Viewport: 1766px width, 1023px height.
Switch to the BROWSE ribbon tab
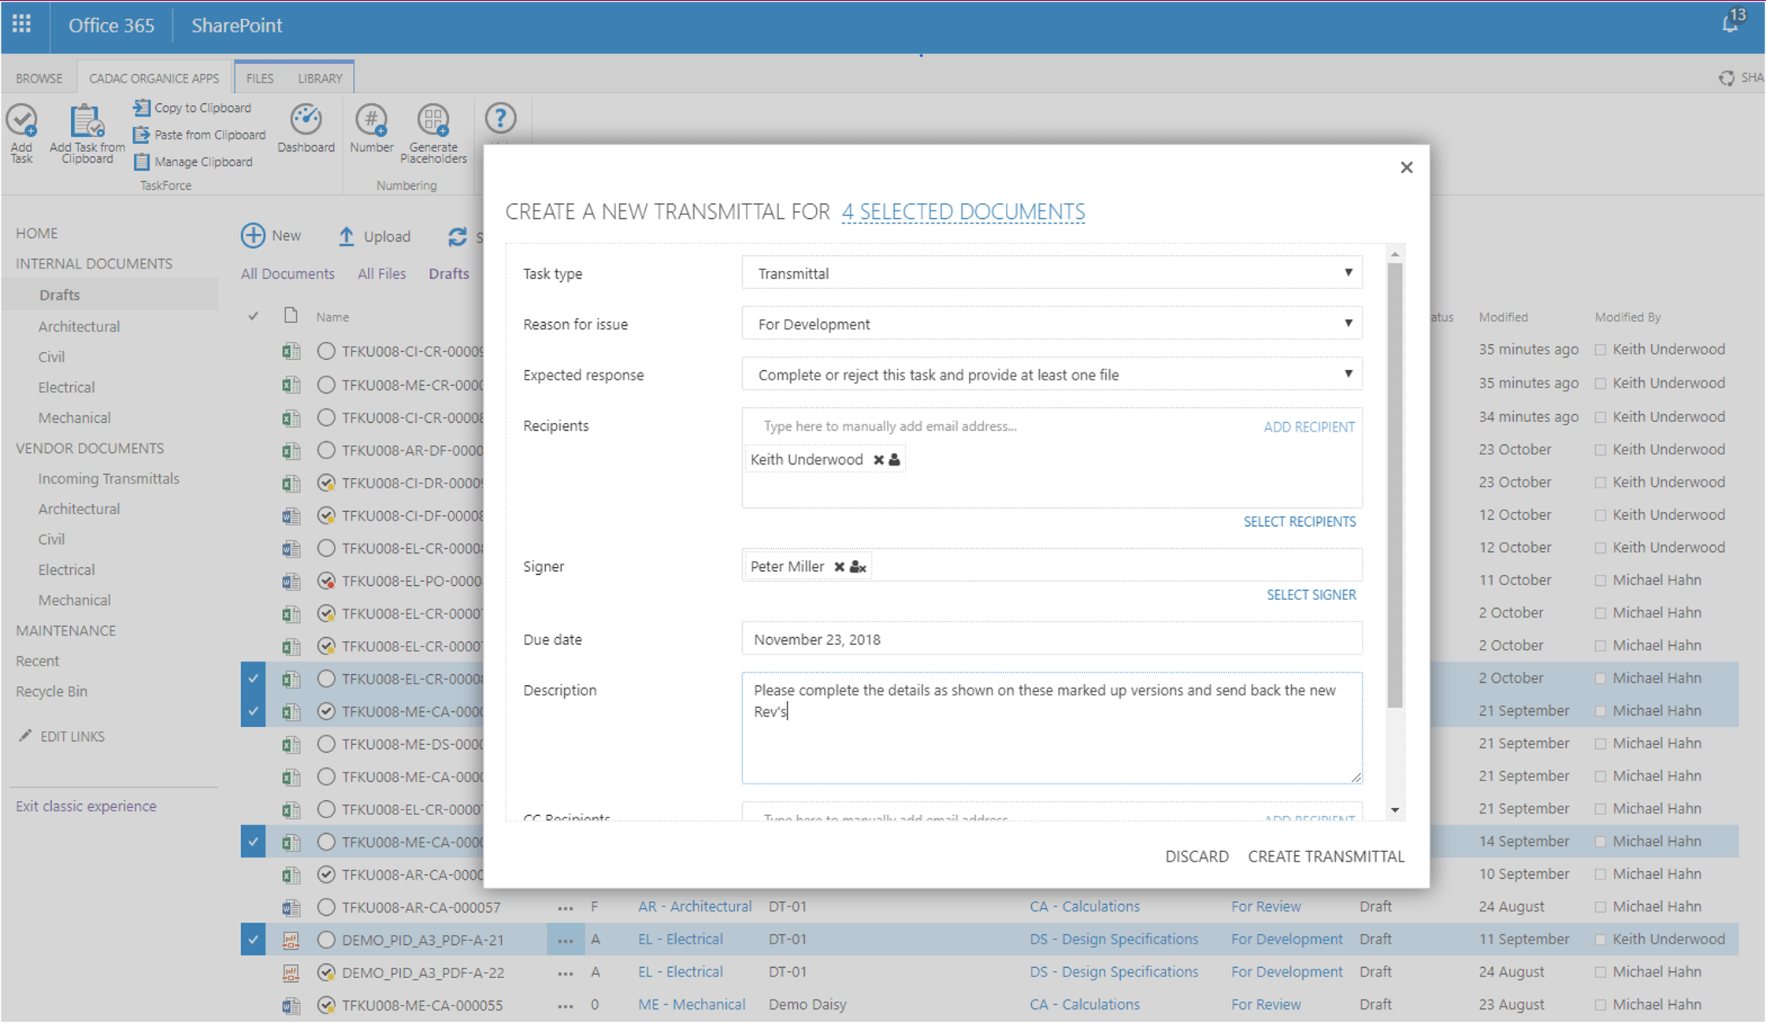click(39, 78)
